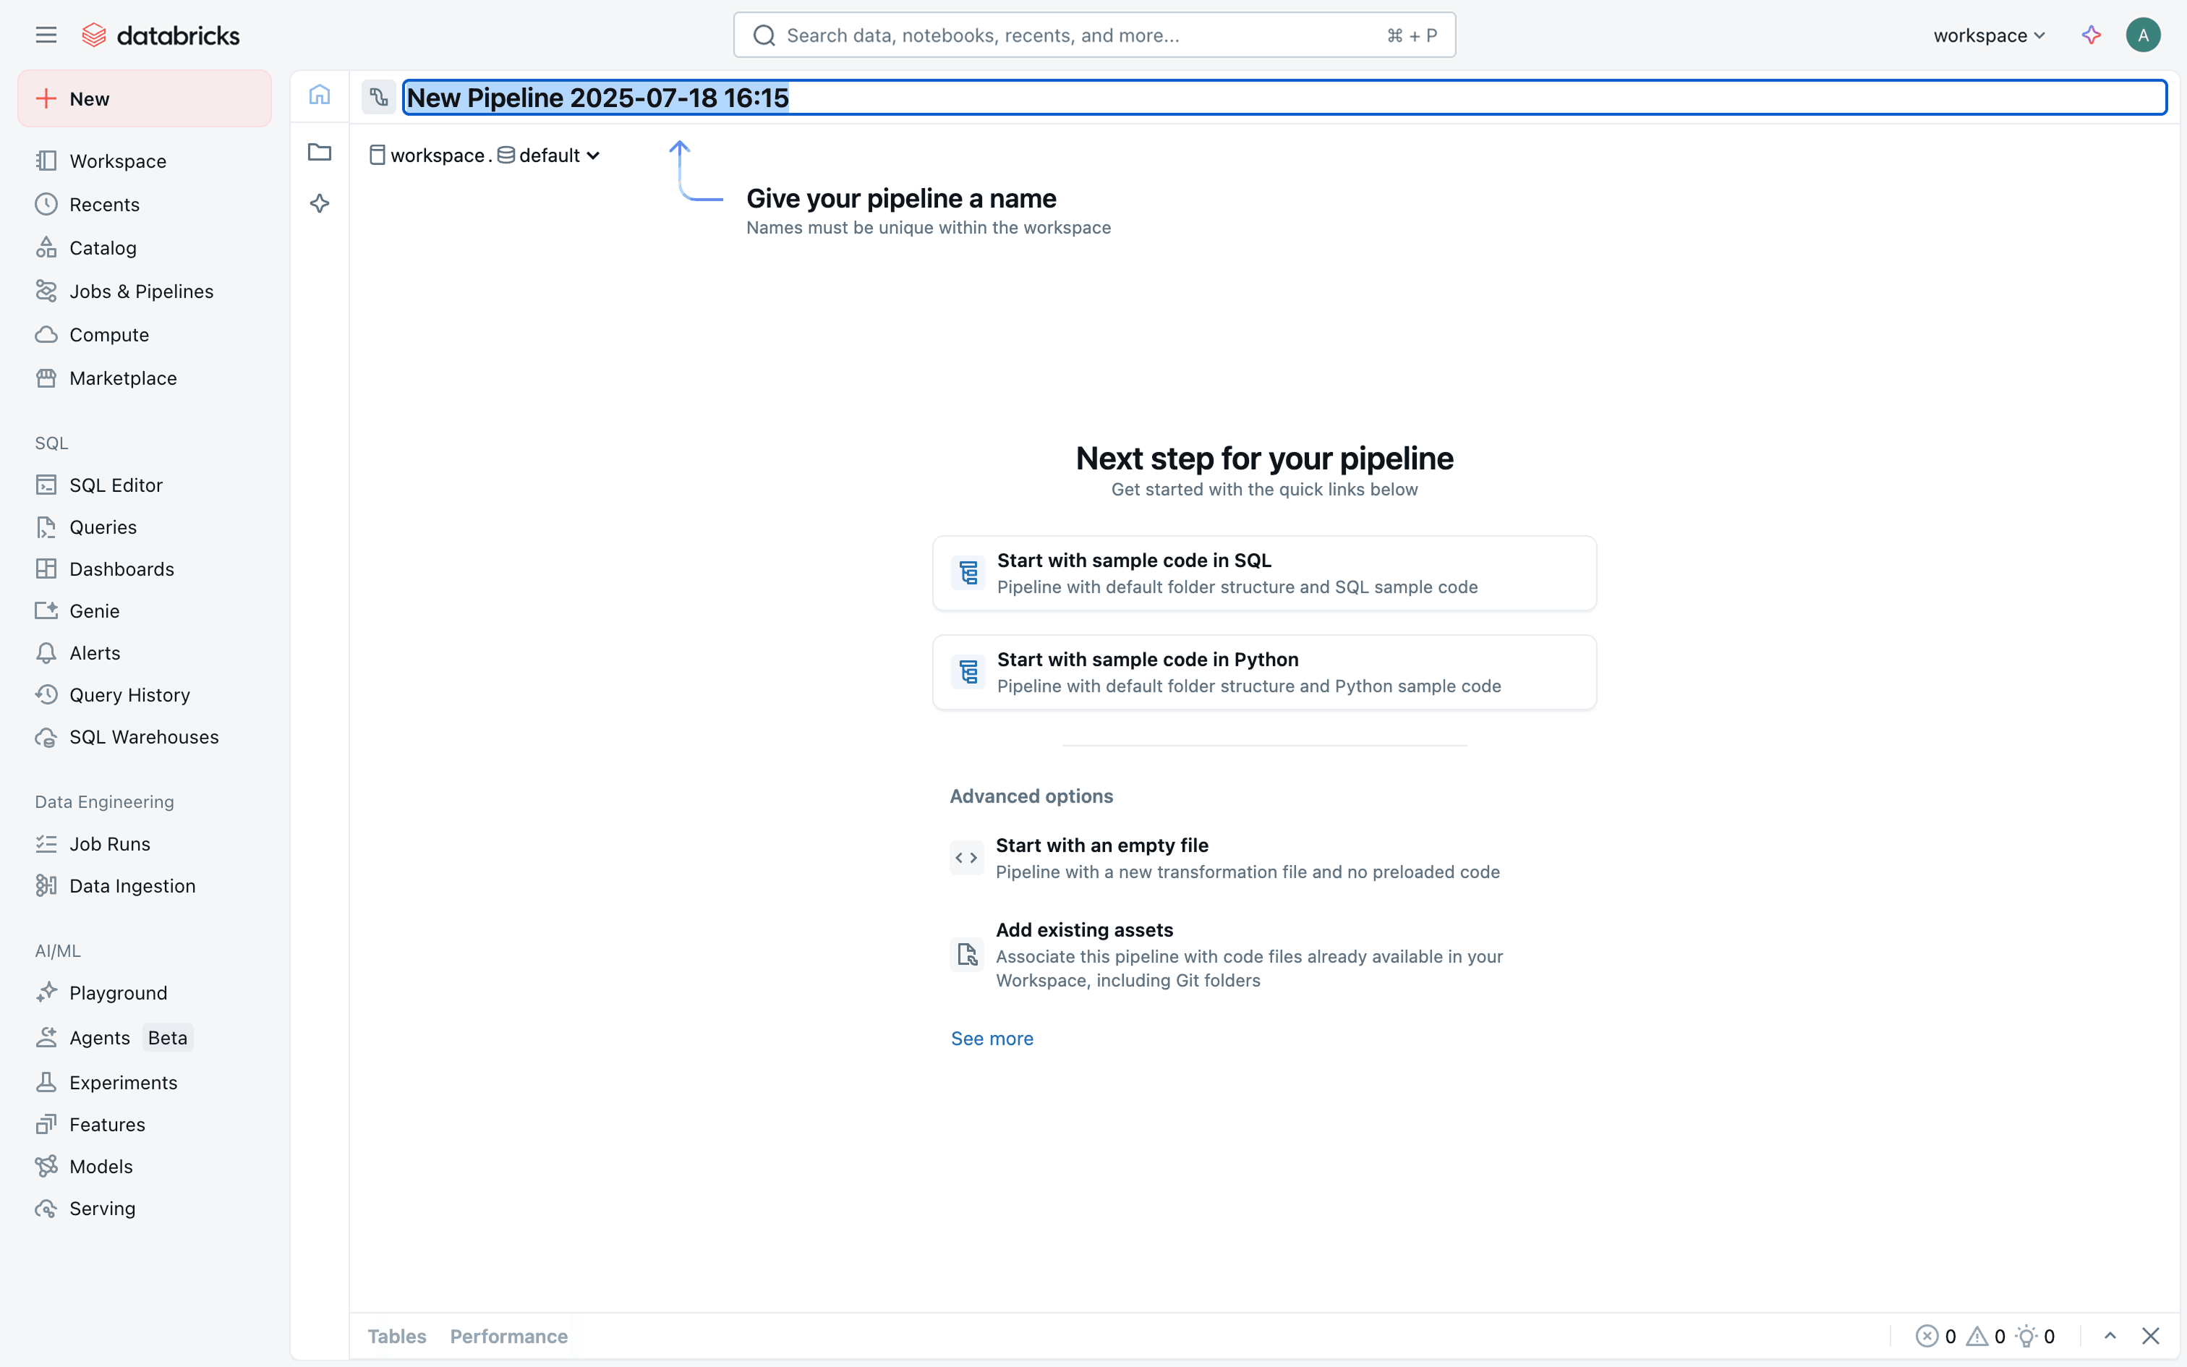Screen dimensions: 2187x1367
Task: Open the Databricks Assistant sparkle icon
Action: point(2092,35)
